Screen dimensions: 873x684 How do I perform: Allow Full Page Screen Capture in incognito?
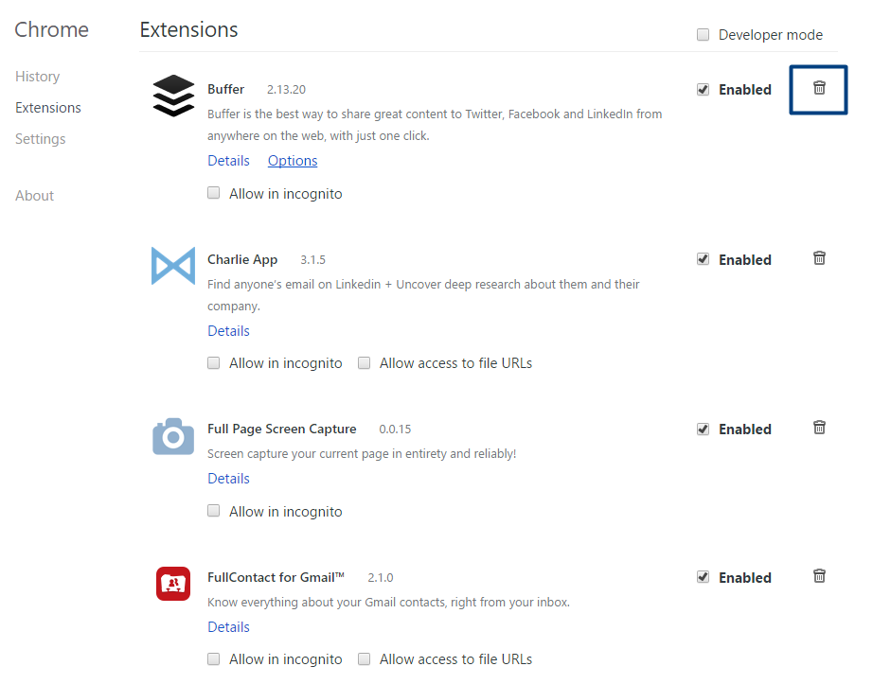[213, 511]
